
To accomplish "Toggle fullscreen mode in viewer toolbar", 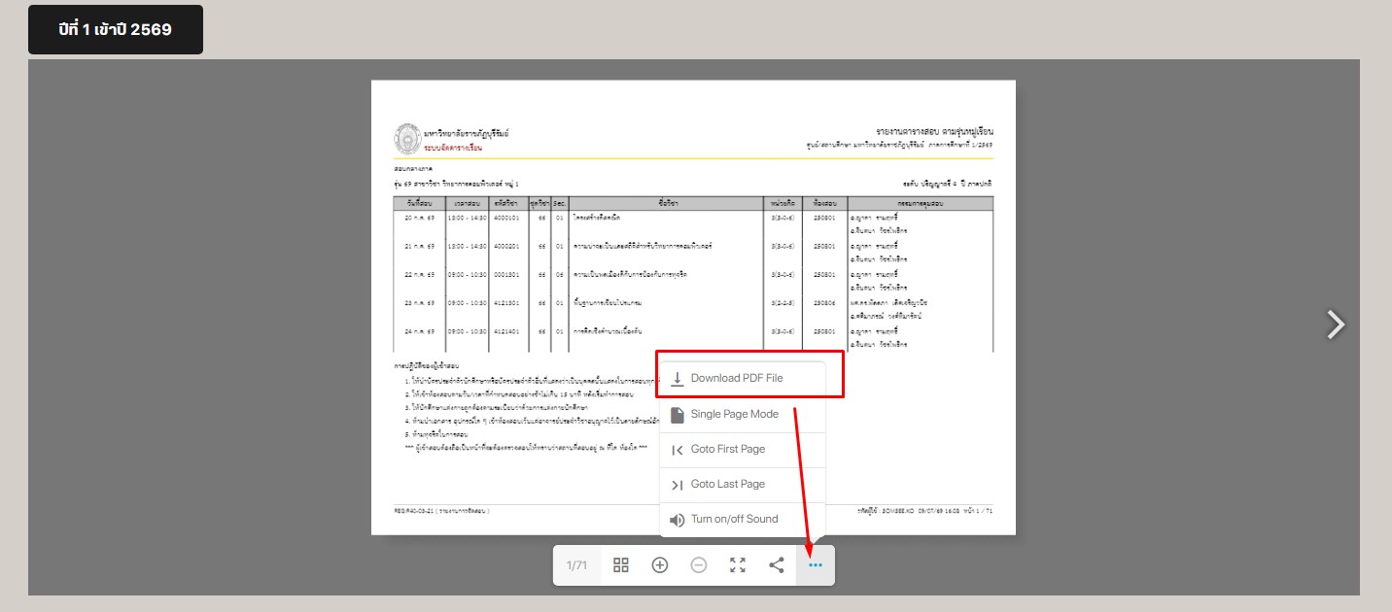I will pyautogui.click(x=738, y=565).
